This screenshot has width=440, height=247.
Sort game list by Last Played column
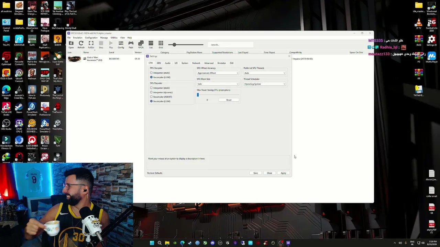243,52
